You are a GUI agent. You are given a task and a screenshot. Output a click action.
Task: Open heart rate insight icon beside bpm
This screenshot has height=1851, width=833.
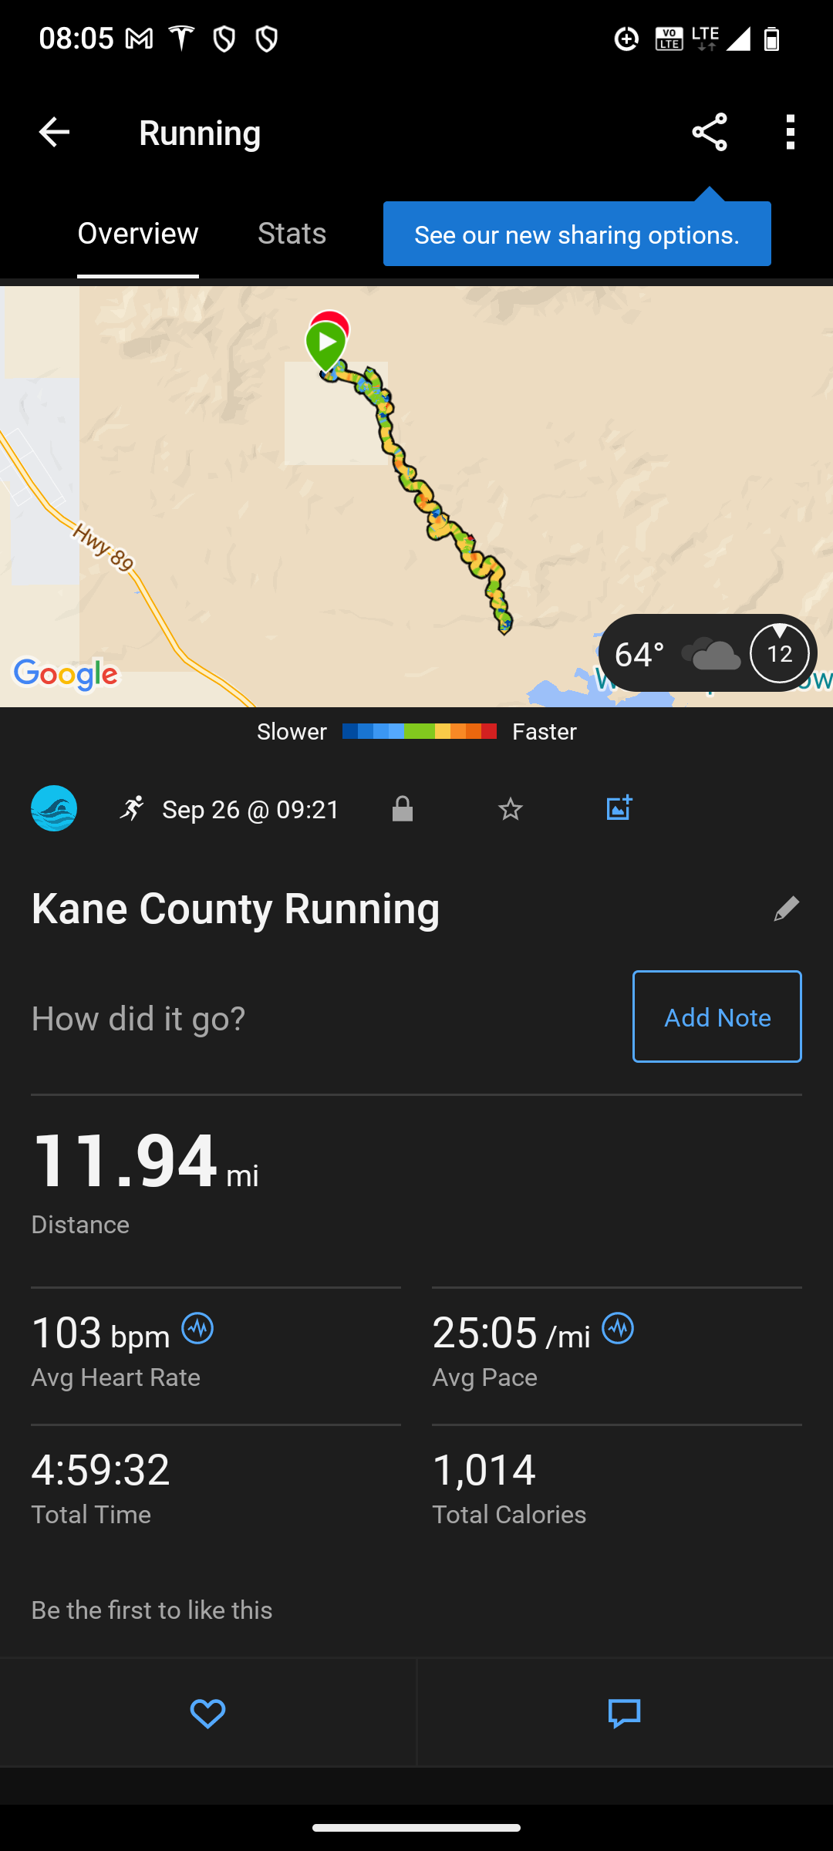pos(197,1329)
